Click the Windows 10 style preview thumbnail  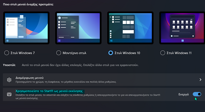coord(130,28)
